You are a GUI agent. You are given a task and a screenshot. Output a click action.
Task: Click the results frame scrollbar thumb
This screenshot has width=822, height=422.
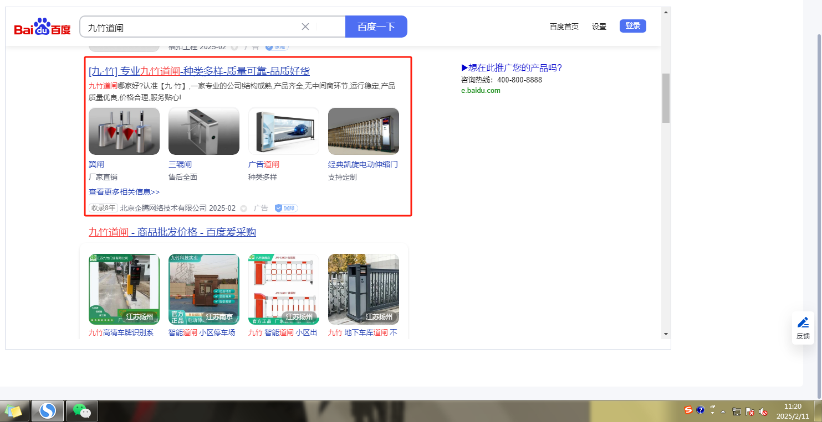tap(666, 98)
